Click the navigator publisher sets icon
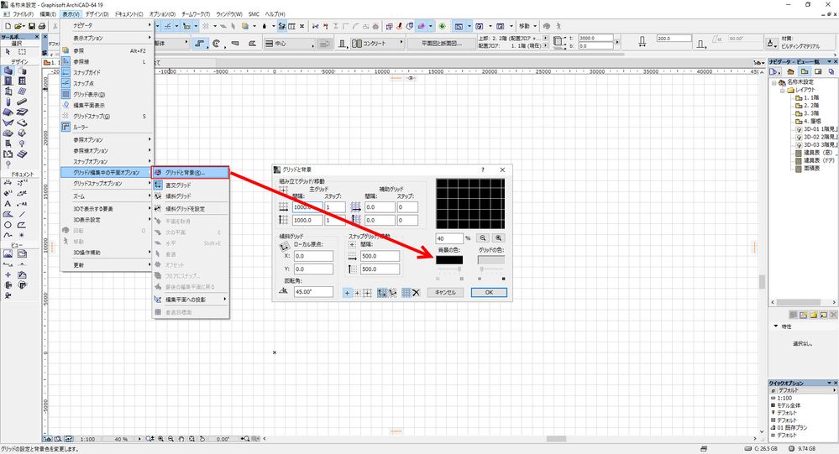The width and height of the screenshot is (839, 454). click(x=831, y=71)
